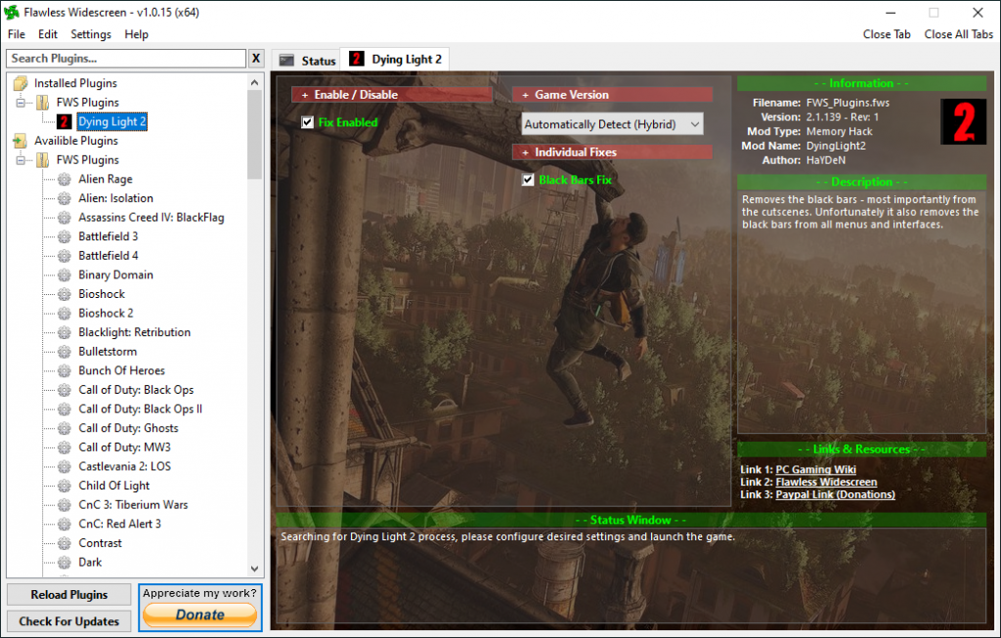Click the gear icon beside Bioshock
The width and height of the screenshot is (1001, 638).
(x=64, y=293)
